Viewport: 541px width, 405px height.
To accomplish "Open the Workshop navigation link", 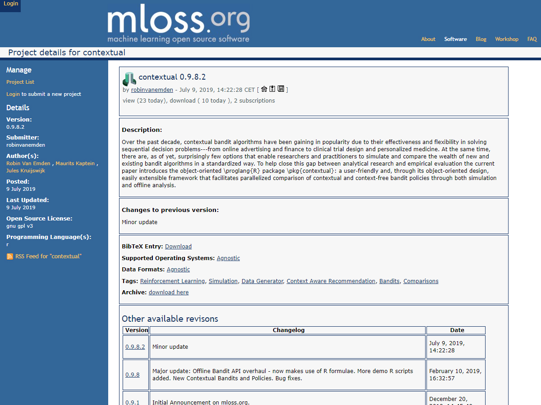I will click(x=506, y=39).
